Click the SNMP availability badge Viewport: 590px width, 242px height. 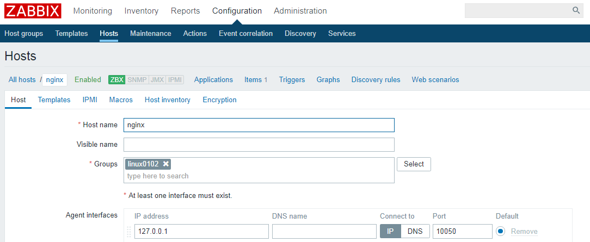(137, 80)
